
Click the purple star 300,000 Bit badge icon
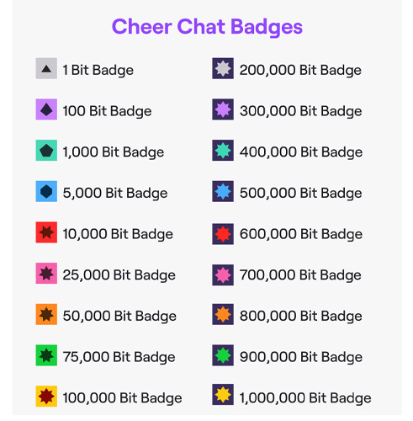223,109
